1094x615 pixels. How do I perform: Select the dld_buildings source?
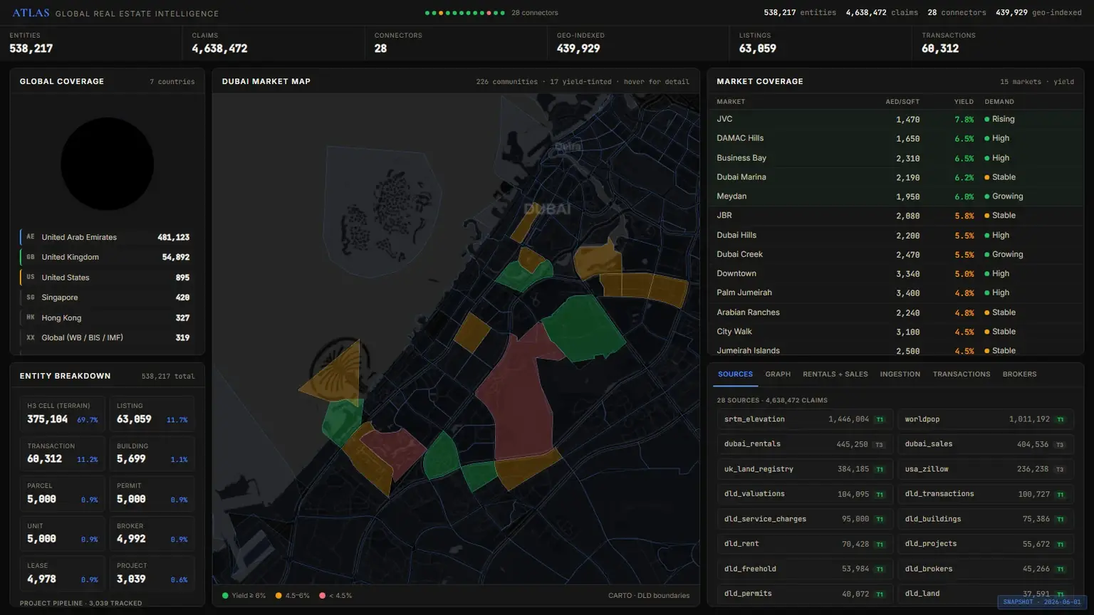coord(986,519)
